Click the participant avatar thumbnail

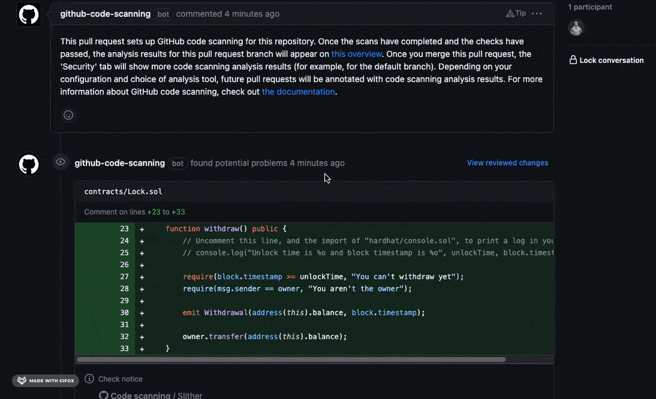[x=576, y=28]
